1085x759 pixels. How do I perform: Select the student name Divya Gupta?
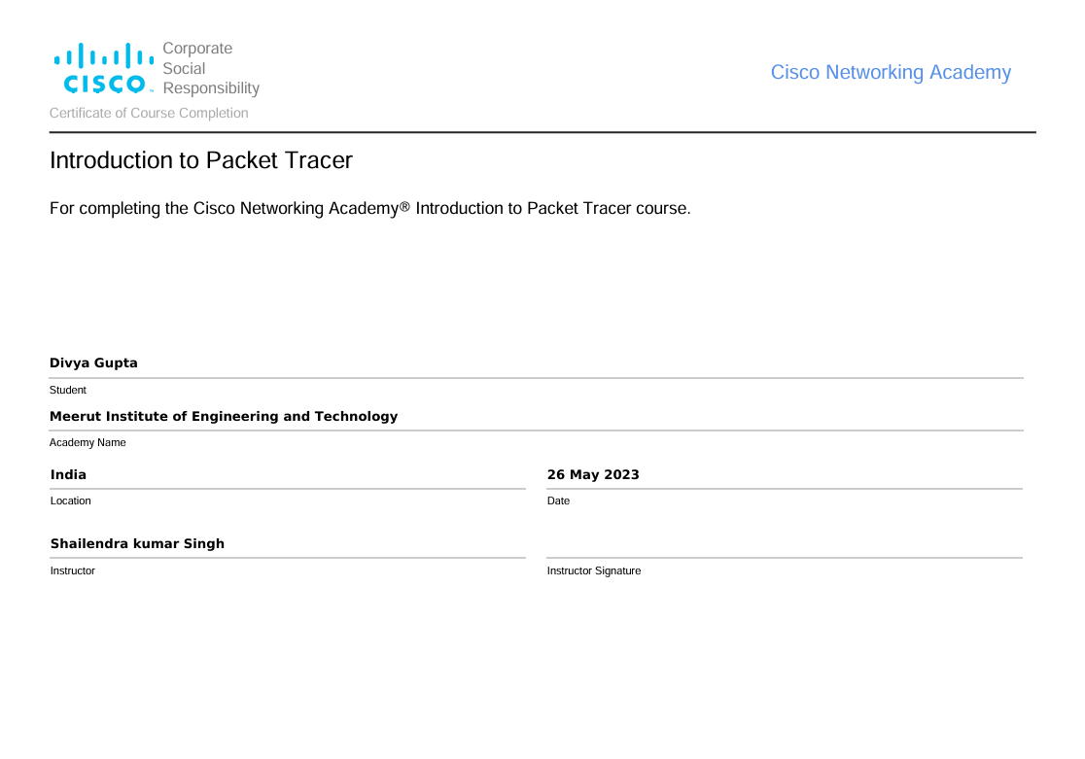click(93, 362)
